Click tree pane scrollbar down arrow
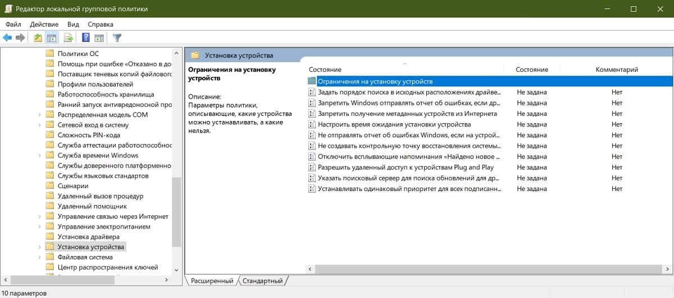Viewport: 674px width, 298px height. (x=177, y=270)
